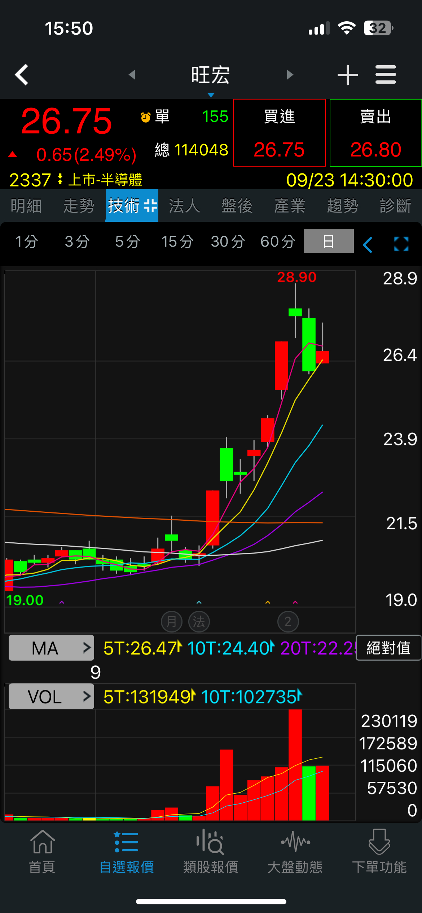Tap the purple caret marker under chart

tap(62, 602)
